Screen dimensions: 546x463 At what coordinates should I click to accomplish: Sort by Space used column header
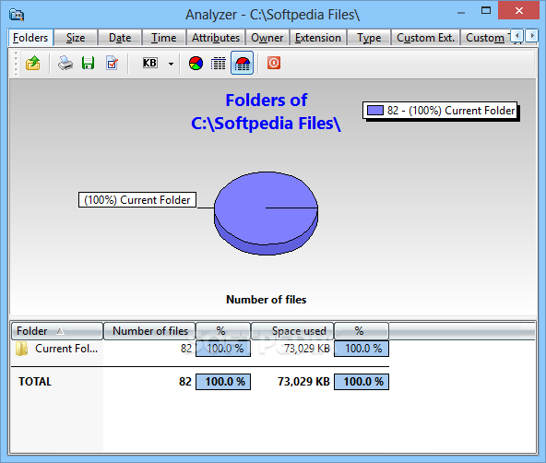point(292,331)
